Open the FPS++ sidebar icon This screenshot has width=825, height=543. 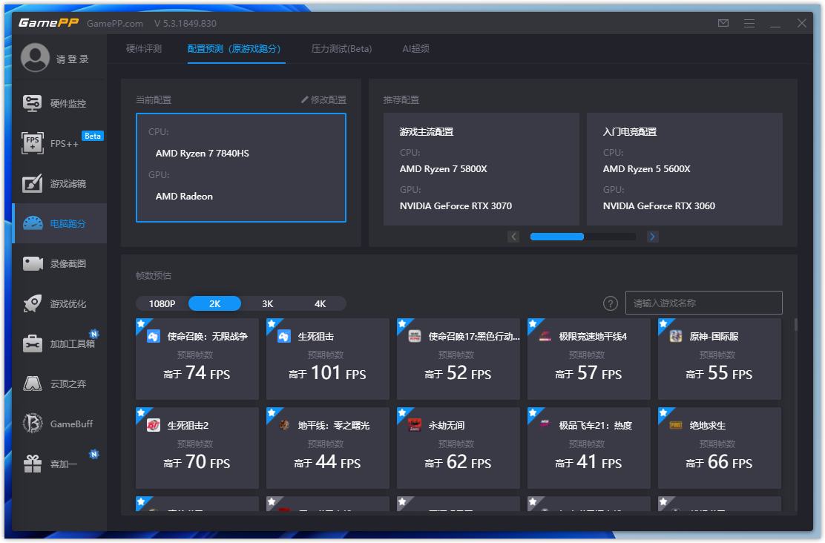[x=32, y=143]
